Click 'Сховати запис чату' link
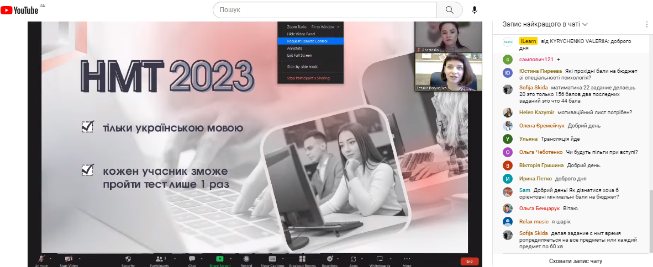 (575, 261)
